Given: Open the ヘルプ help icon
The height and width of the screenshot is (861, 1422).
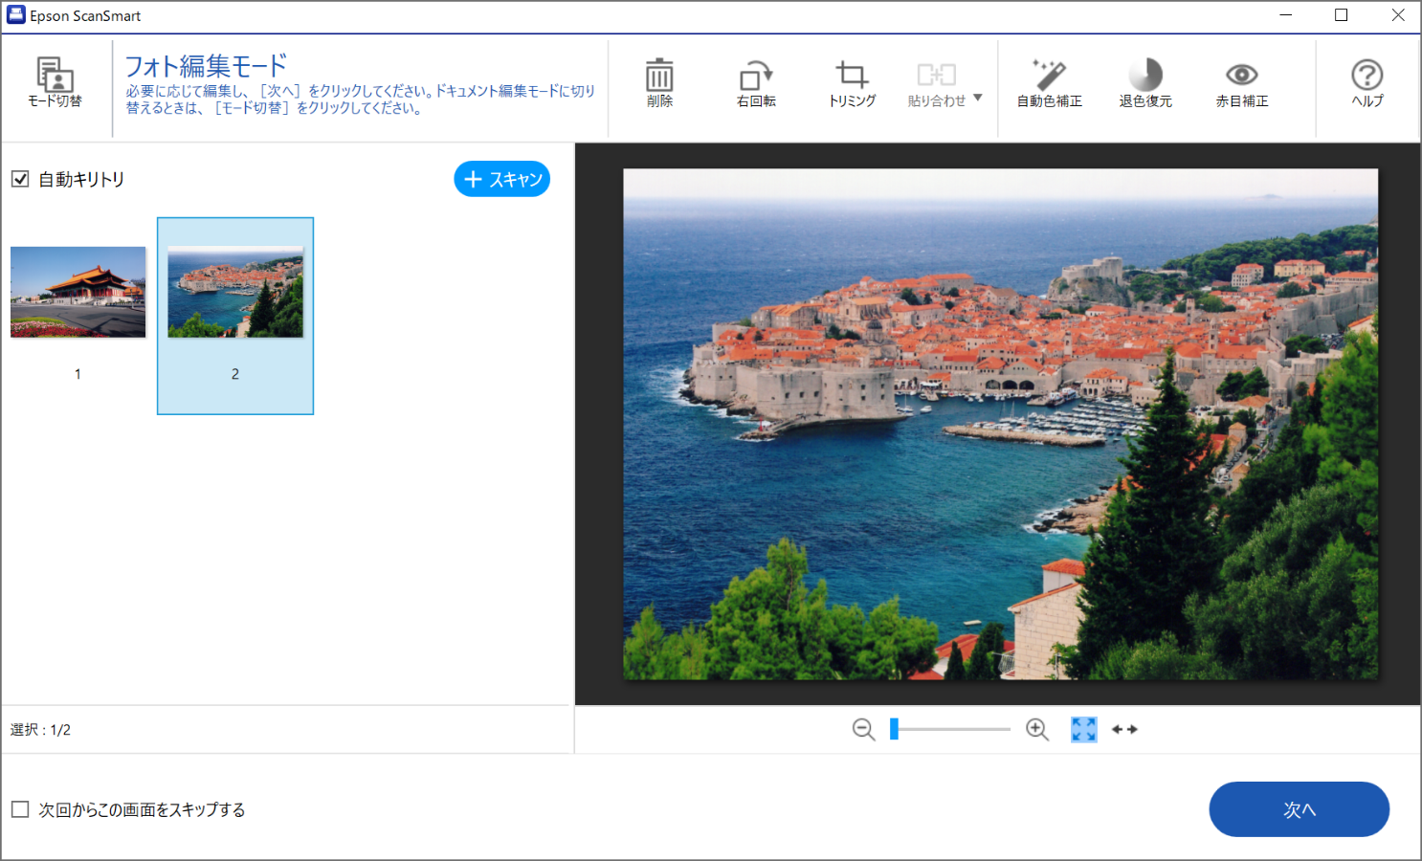Looking at the screenshot, I should [x=1366, y=82].
